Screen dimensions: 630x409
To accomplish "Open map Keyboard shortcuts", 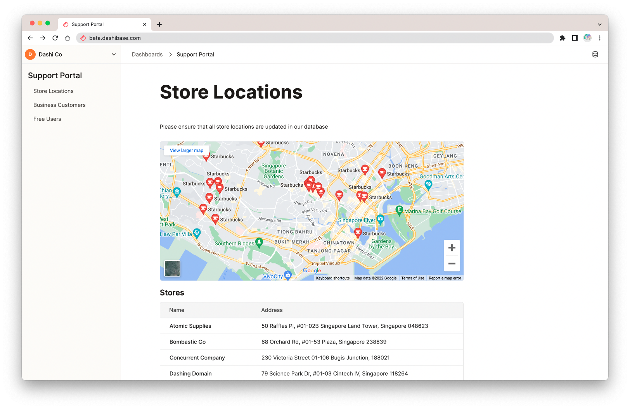I will pos(333,278).
